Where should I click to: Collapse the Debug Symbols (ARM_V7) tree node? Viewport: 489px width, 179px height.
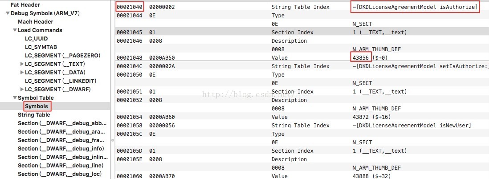click(8, 13)
